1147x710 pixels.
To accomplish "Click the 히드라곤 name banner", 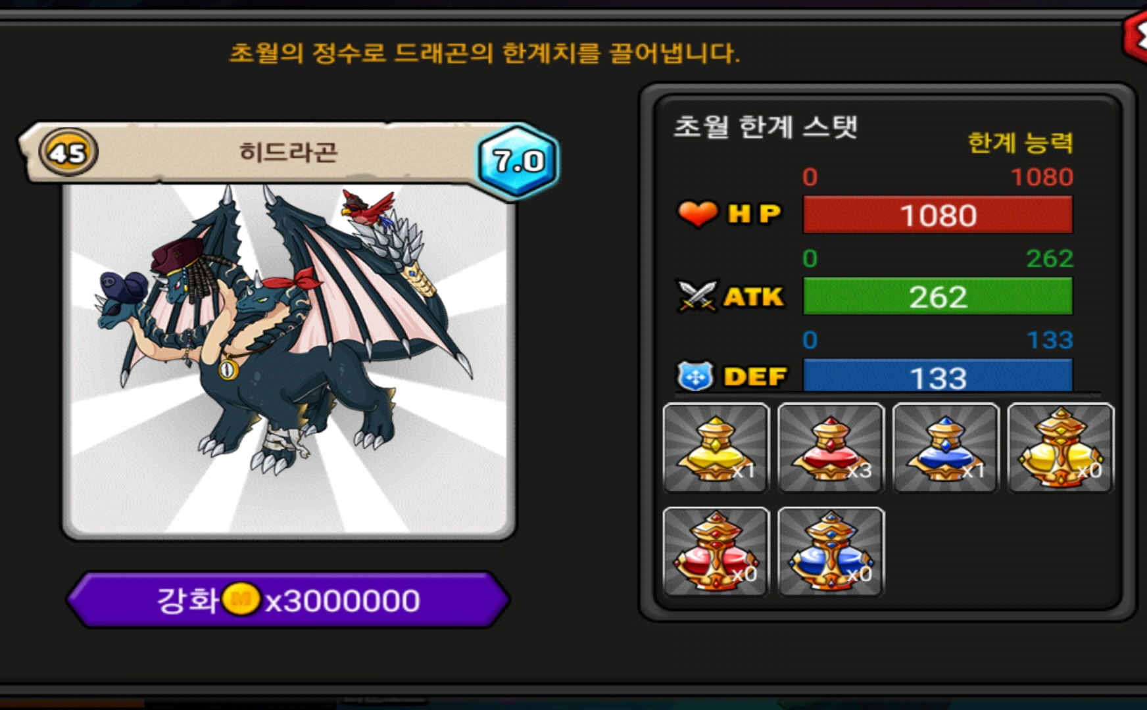I will [x=289, y=153].
